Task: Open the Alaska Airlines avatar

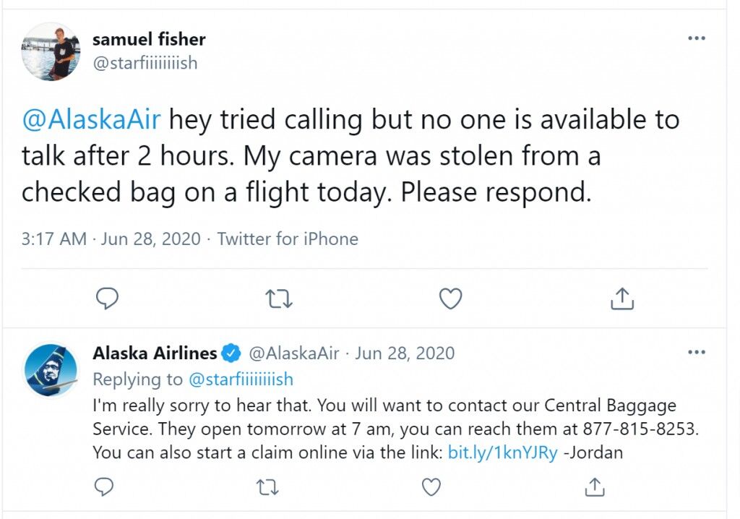Action: click(x=51, y=371)
